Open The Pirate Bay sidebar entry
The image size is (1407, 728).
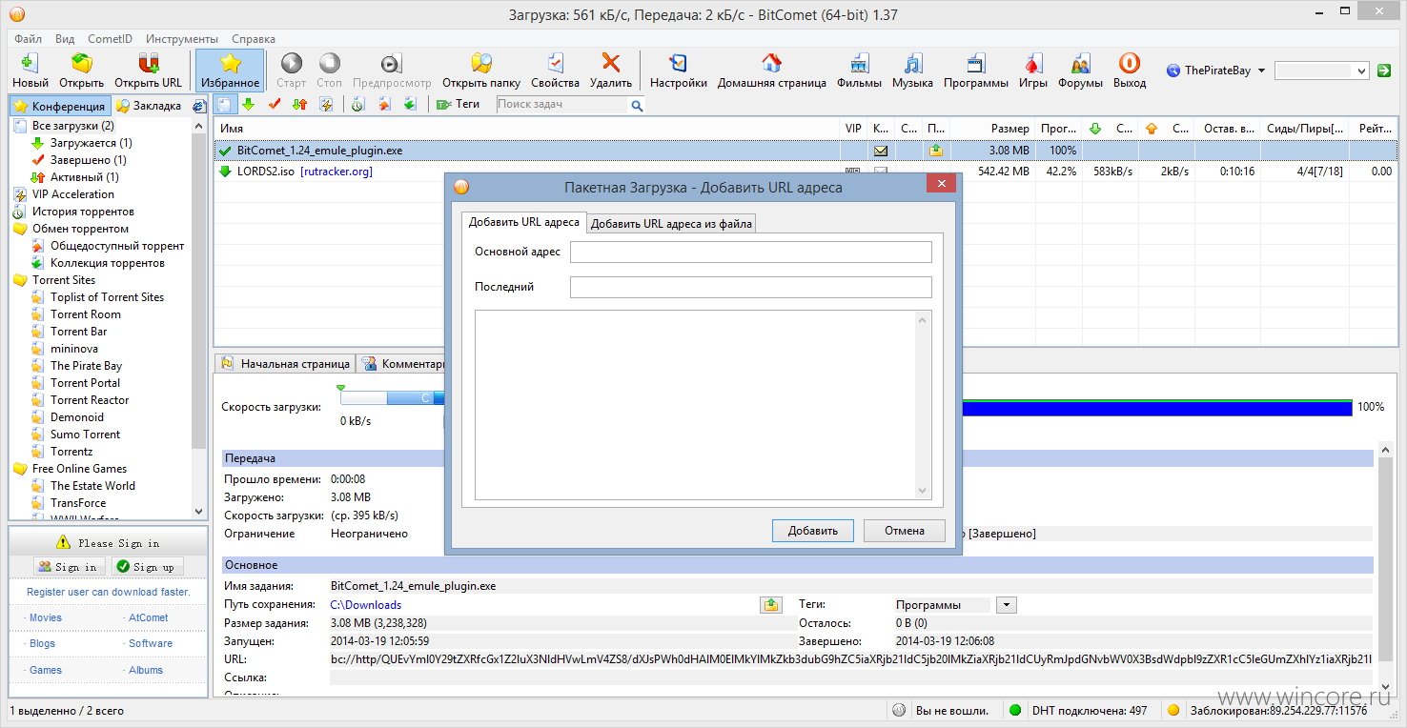click(x=76, y=366)
